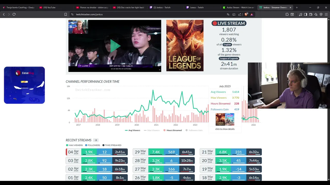Toggle Hours Streamed chart series
This screenshot has width=330, height=185.
point(173,131)
